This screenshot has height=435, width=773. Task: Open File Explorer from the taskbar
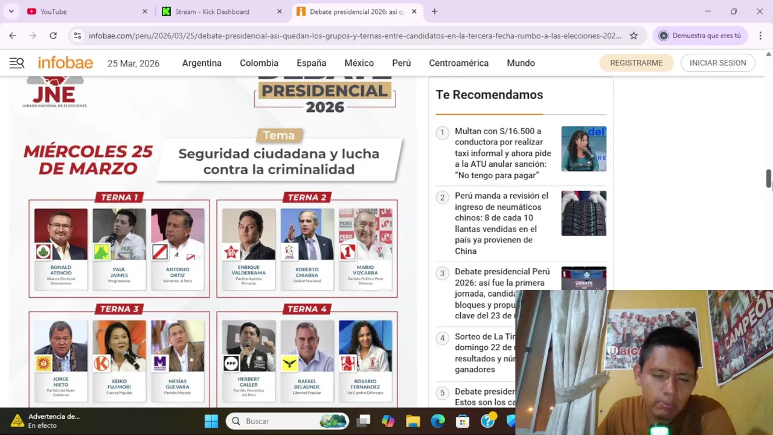coord(413,421)
